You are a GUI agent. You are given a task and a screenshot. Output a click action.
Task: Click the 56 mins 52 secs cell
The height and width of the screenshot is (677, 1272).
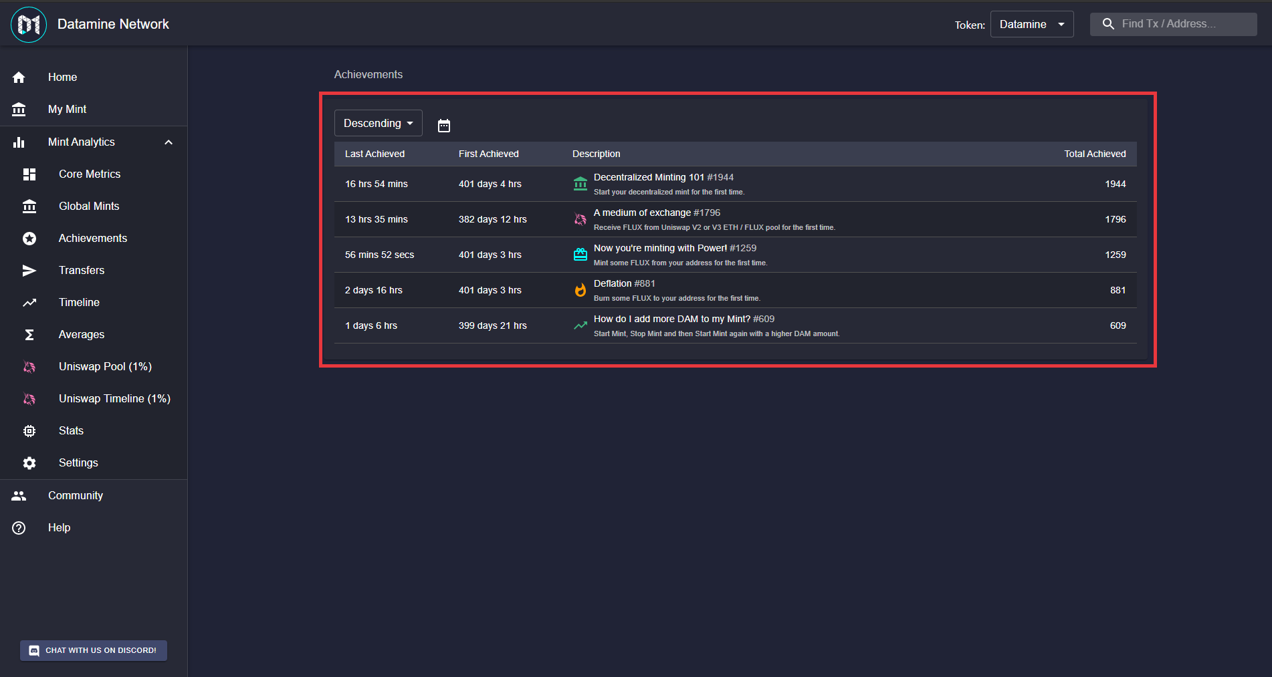coord(379,255)
